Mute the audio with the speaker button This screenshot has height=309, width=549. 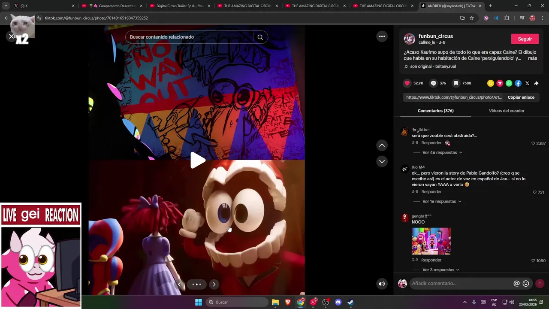coord(382,284)
